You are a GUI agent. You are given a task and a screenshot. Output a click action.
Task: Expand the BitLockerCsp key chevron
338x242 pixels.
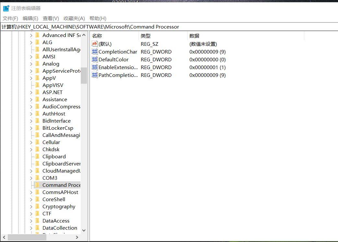[x=31, y=128]
